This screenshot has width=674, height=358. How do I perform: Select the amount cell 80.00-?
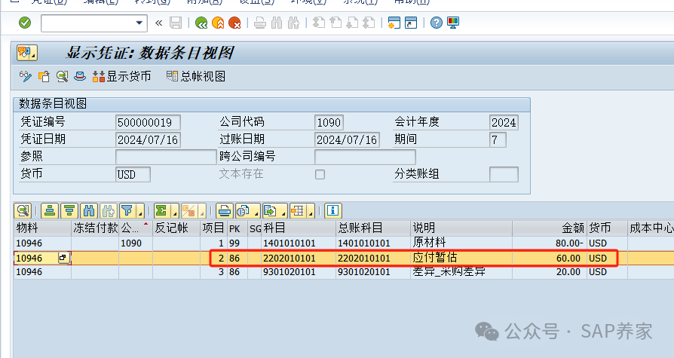point(549,243)
